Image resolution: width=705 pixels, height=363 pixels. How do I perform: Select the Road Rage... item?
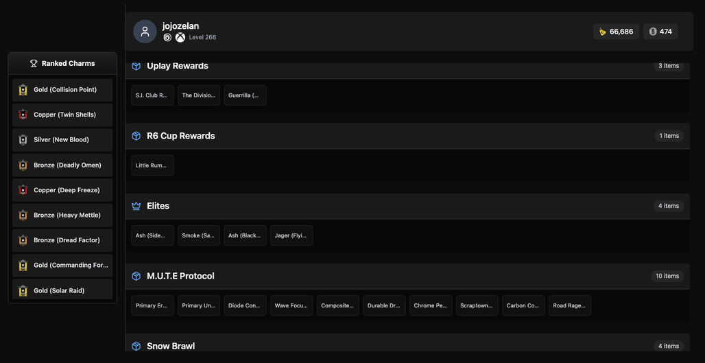click(570, 305)
